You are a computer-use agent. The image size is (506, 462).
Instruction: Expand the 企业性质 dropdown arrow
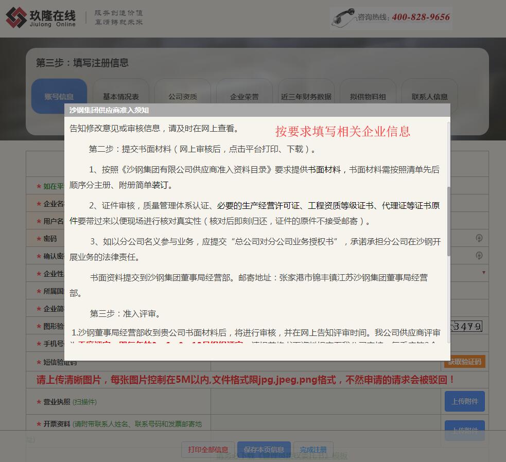[483, 272]
